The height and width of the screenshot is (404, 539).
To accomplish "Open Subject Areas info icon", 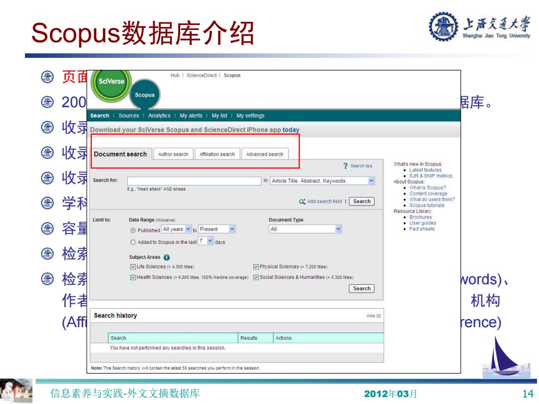I will pyautogui.click(x=167, y=257).
